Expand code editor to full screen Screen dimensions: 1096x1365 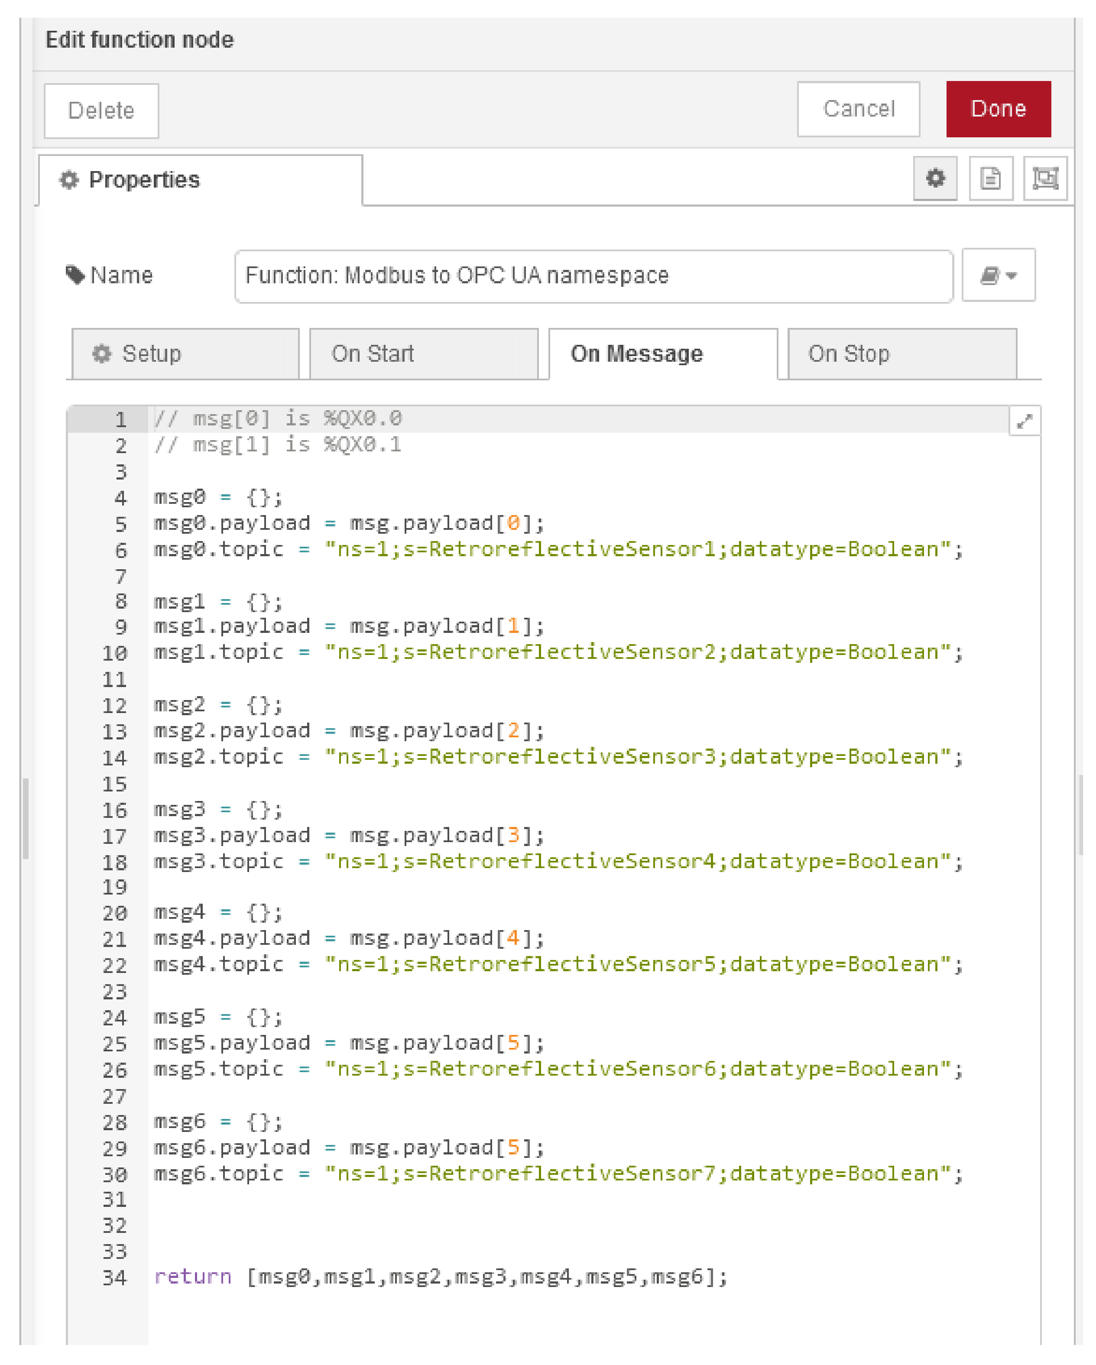[x=1024, y=421]
